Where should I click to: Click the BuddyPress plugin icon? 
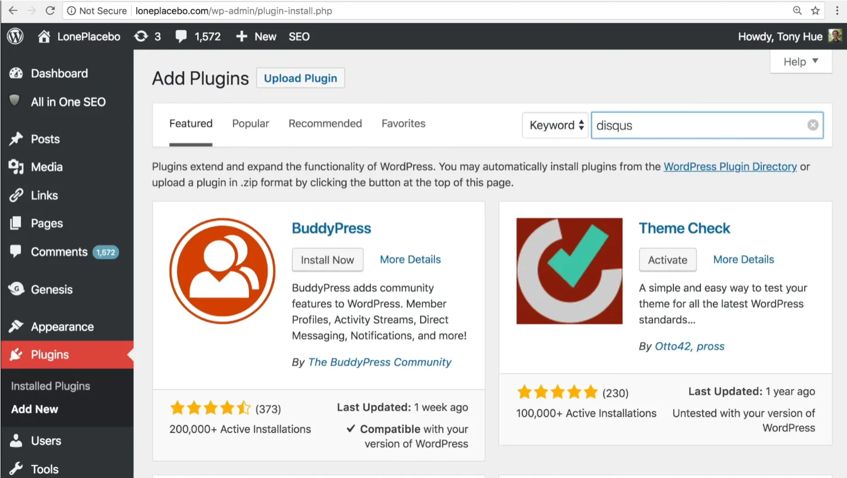click(222, 271)
